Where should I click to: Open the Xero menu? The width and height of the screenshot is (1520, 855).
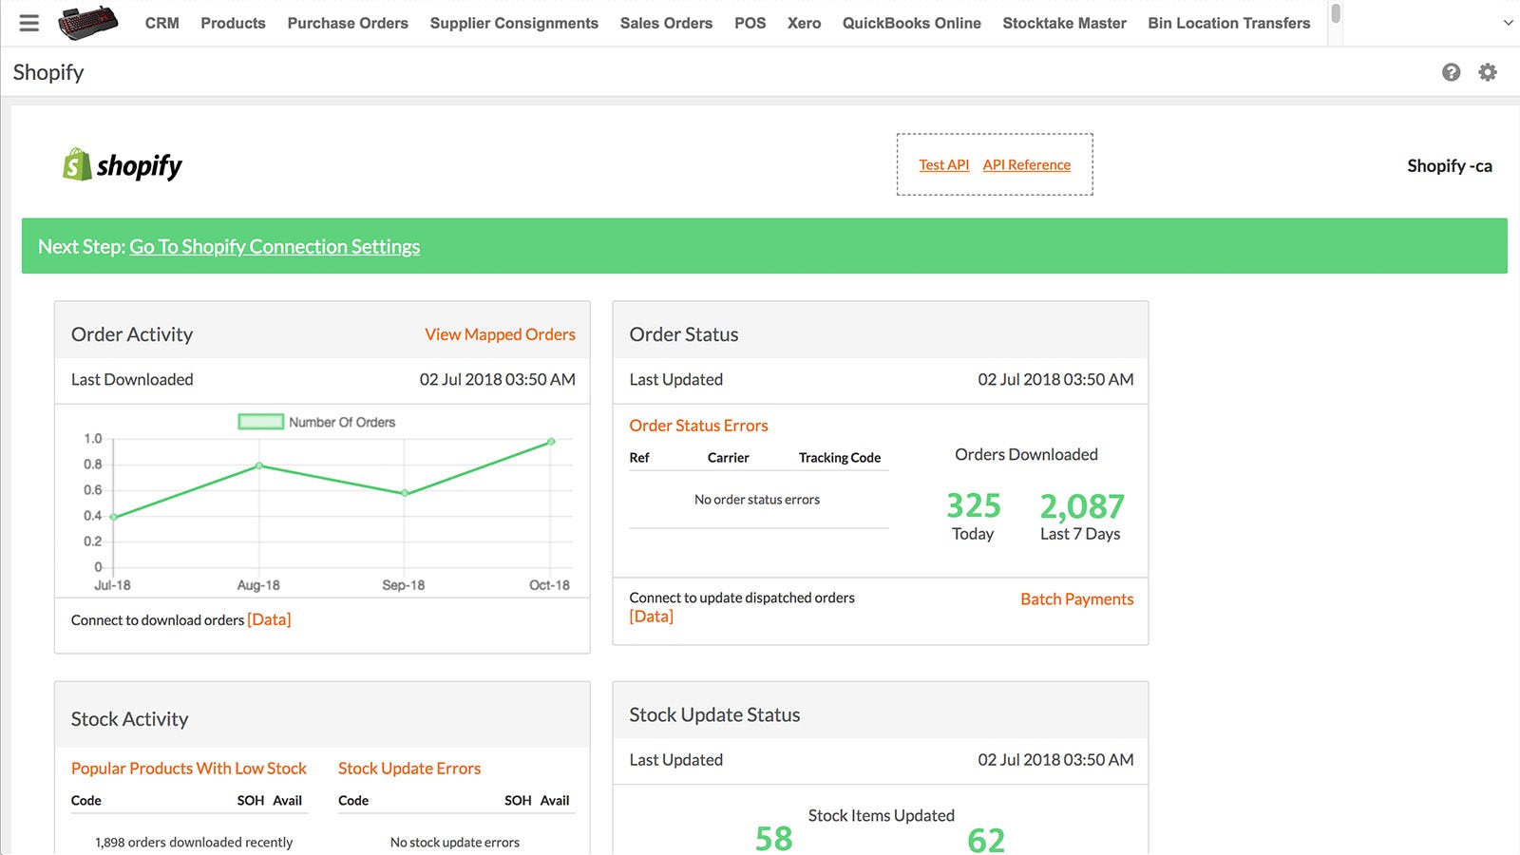pyautogui.click(x=804, y=23)
